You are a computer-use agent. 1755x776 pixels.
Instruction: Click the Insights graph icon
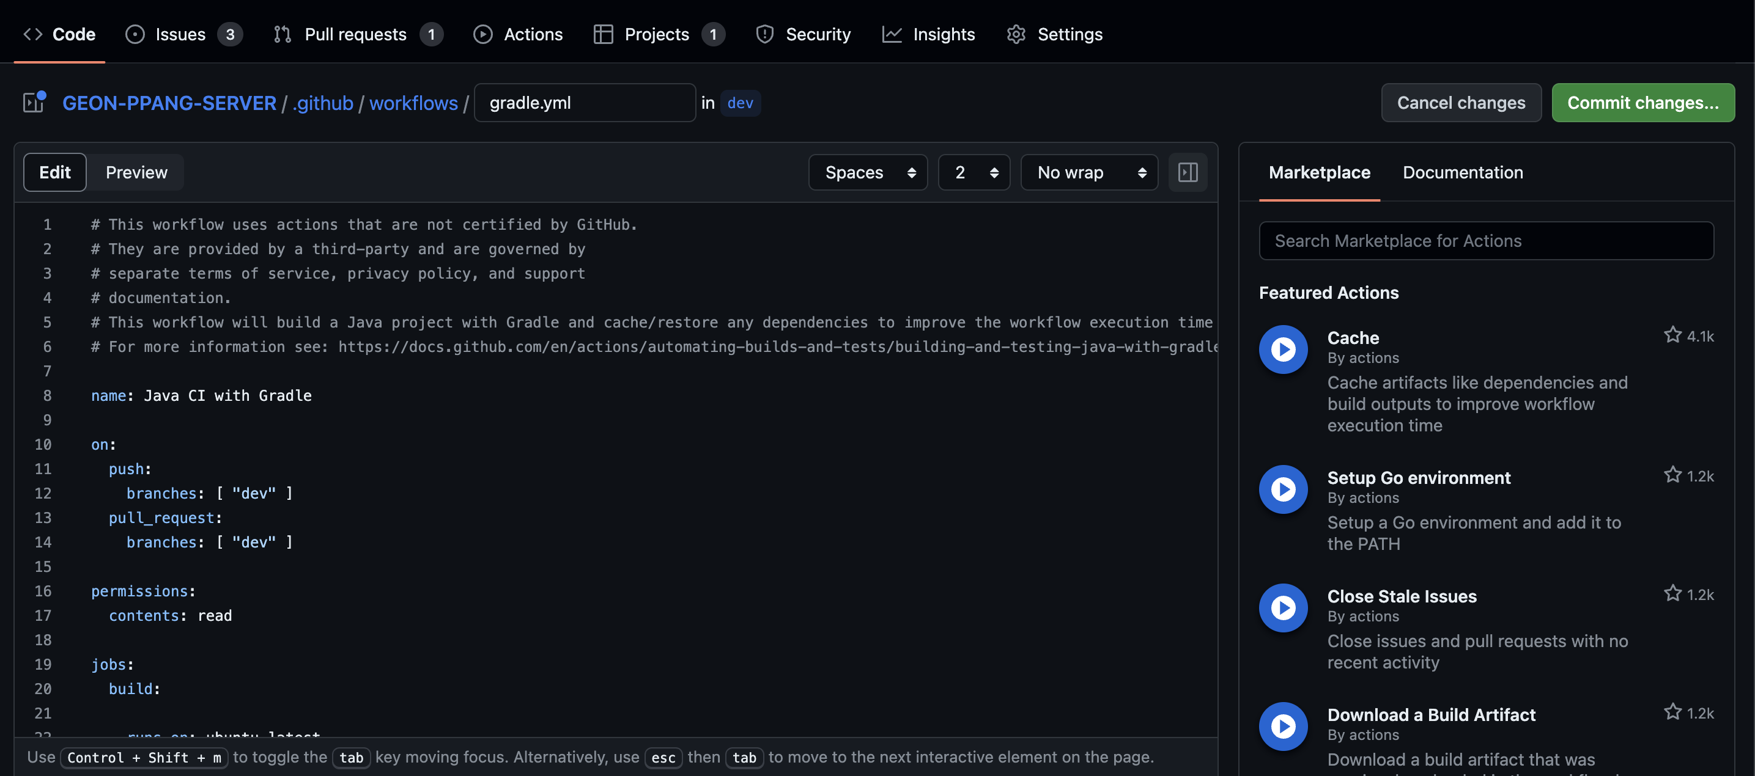click(x=893, y=34)
